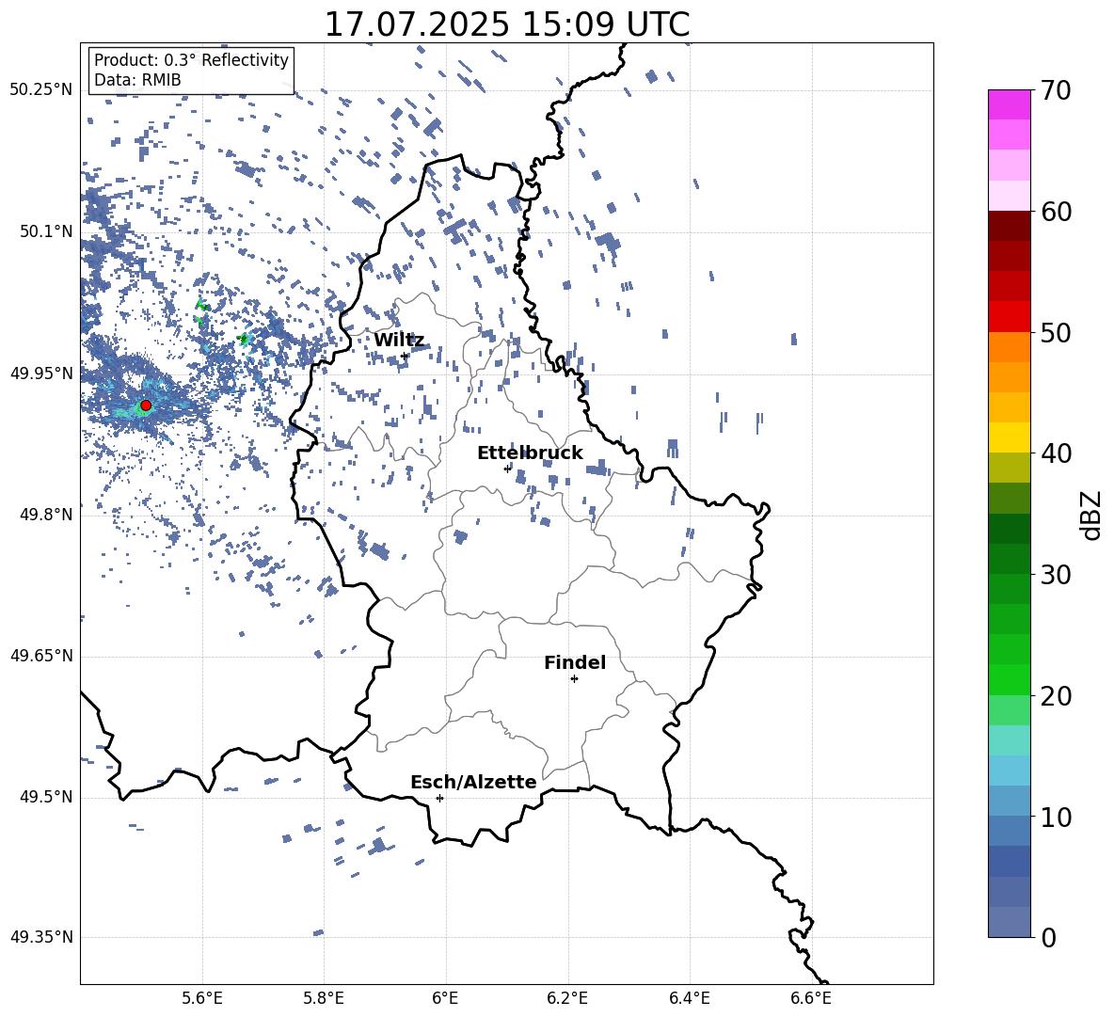Click the 30 tick on the colorbar

tap(1056, 575)
